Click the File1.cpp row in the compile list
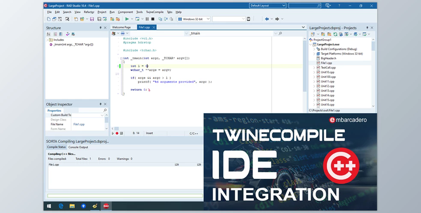This screenshot has height=213, width=421. (x=125, y=165)
